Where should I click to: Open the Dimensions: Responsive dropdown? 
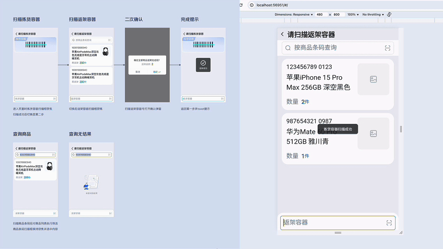(294, 14)
